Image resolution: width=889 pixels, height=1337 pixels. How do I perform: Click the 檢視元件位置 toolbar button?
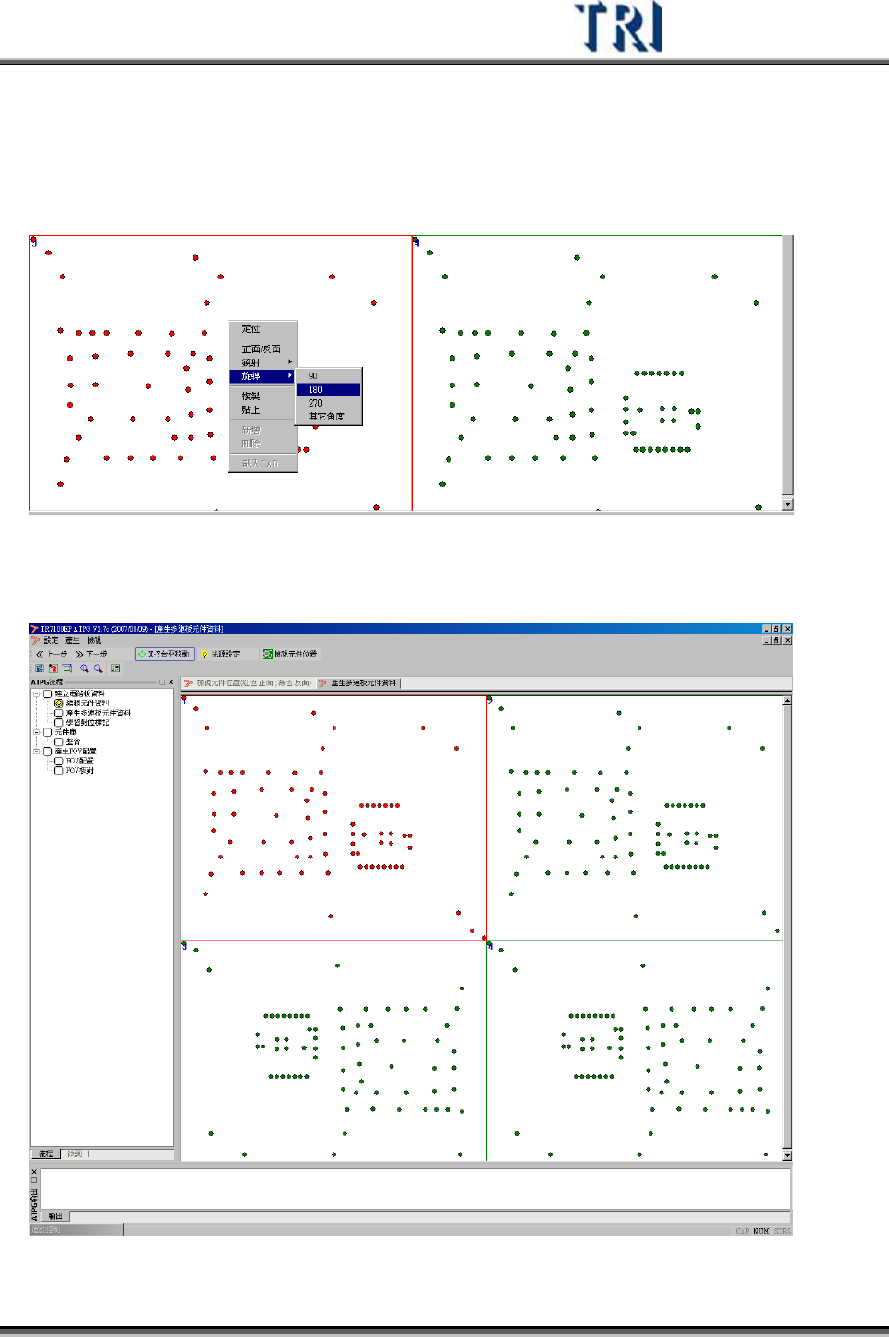click(290, 654)
